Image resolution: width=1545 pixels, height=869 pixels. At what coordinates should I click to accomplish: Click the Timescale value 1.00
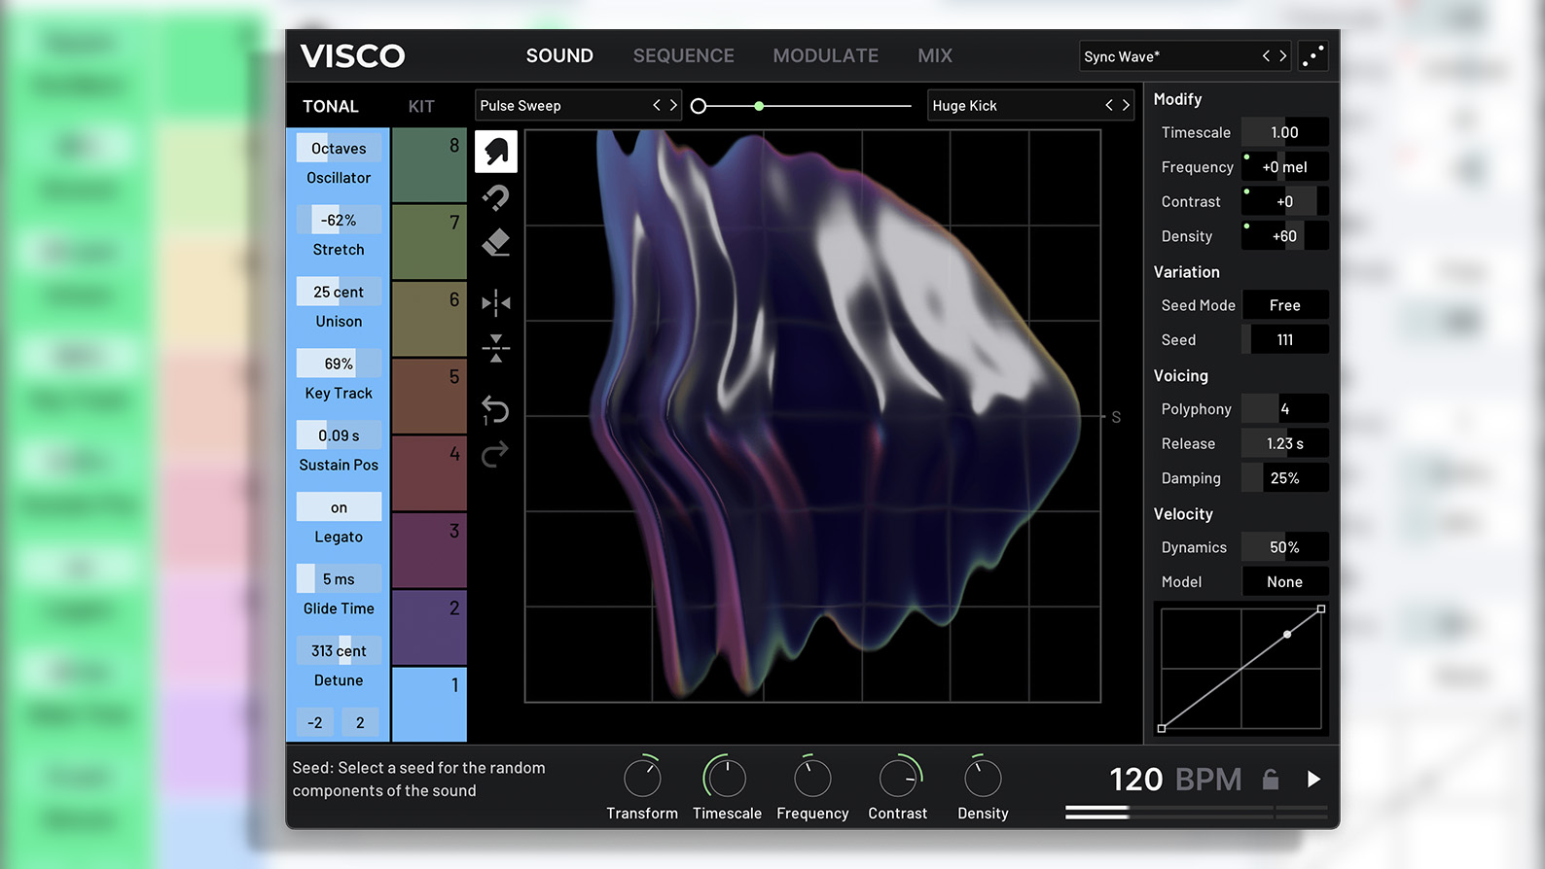(1284, 132)
